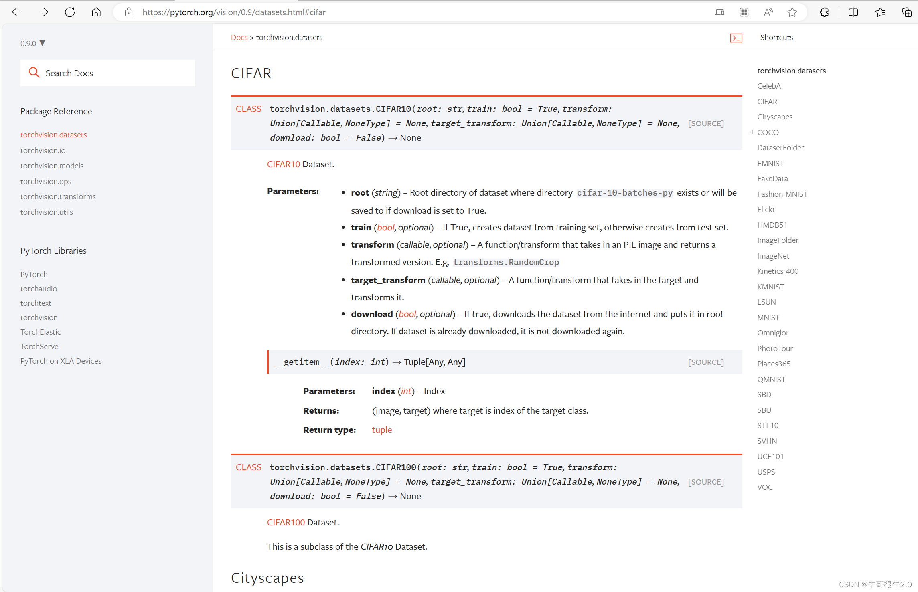Jump to ImageNet in shortcuts list
This screenshot has width=918, height=592.
pyautogui.click(x=773, y=256)
